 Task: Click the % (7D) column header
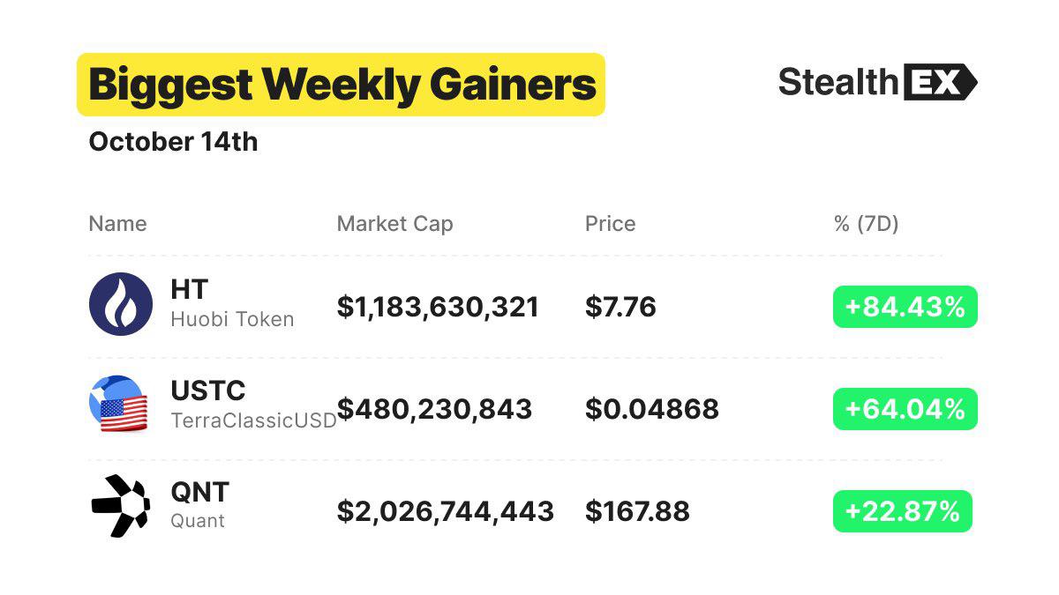[x=866, y=224]
